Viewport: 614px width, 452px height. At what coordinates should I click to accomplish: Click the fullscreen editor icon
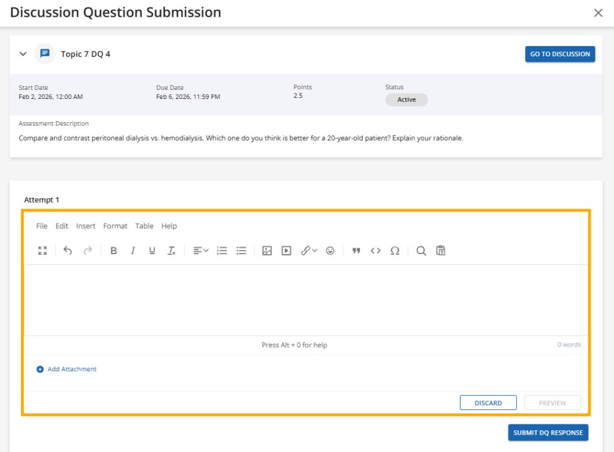tap(43, 251)
